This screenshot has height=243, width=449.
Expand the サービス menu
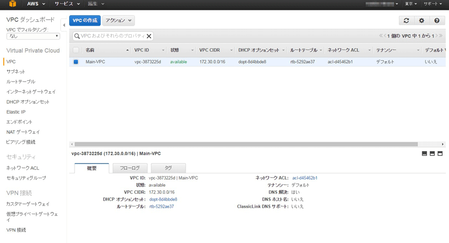coord(66,4)
